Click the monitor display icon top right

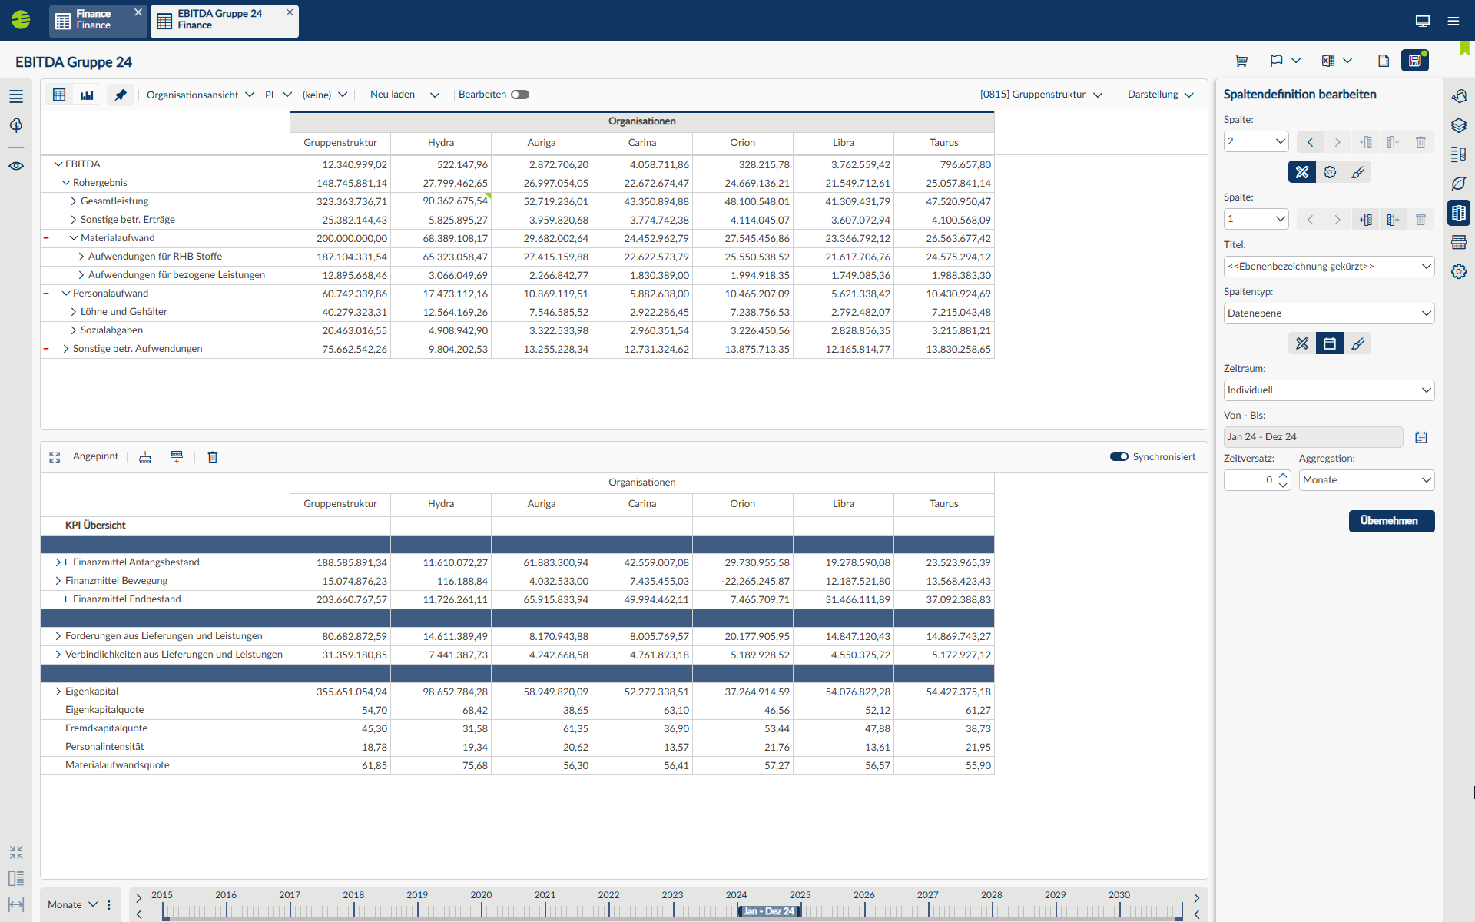[x=1423, y=21]
